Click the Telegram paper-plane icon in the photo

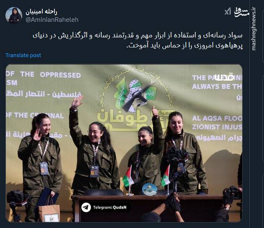point(86,207)
